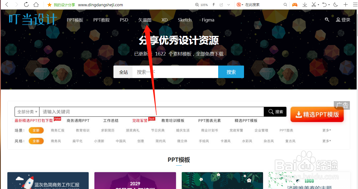Open the 矢量图 nav item
The image size is (358, 189).
[x=145, y=20]
